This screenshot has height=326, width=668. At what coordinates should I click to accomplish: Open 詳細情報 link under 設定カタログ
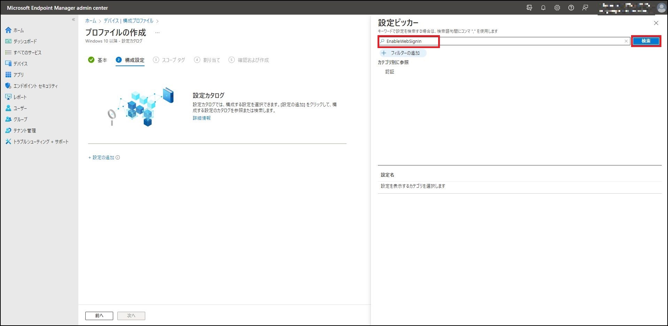tap(202, 118)
